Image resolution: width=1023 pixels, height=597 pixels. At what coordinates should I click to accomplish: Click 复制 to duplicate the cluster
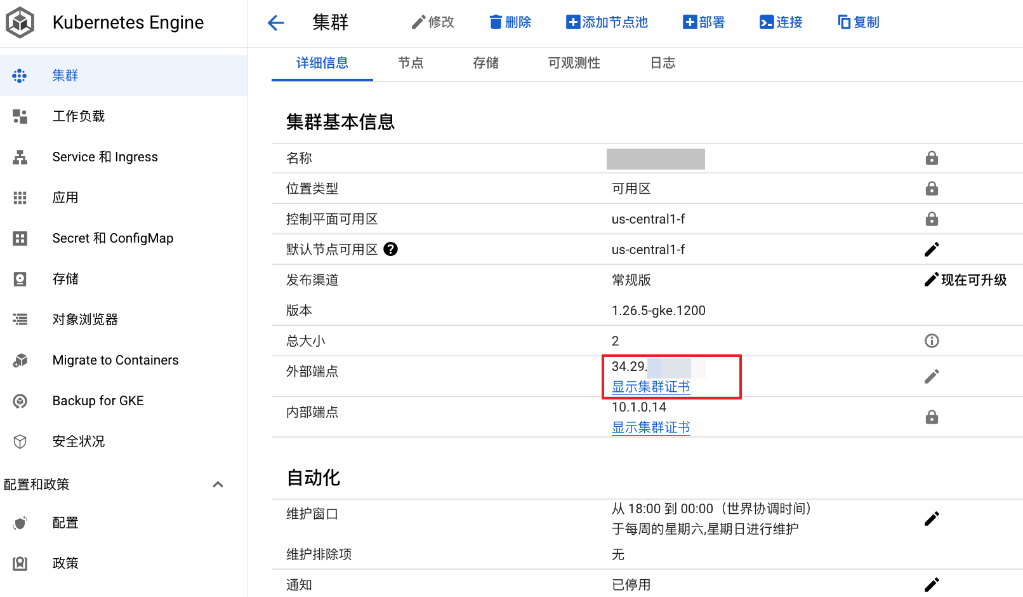[858, 22]
